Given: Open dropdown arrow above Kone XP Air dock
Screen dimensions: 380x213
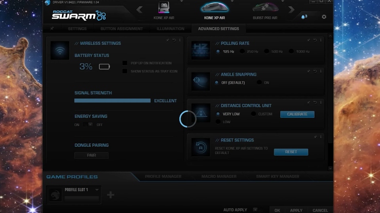Looking at the screenshot, I should pos(181,1).
